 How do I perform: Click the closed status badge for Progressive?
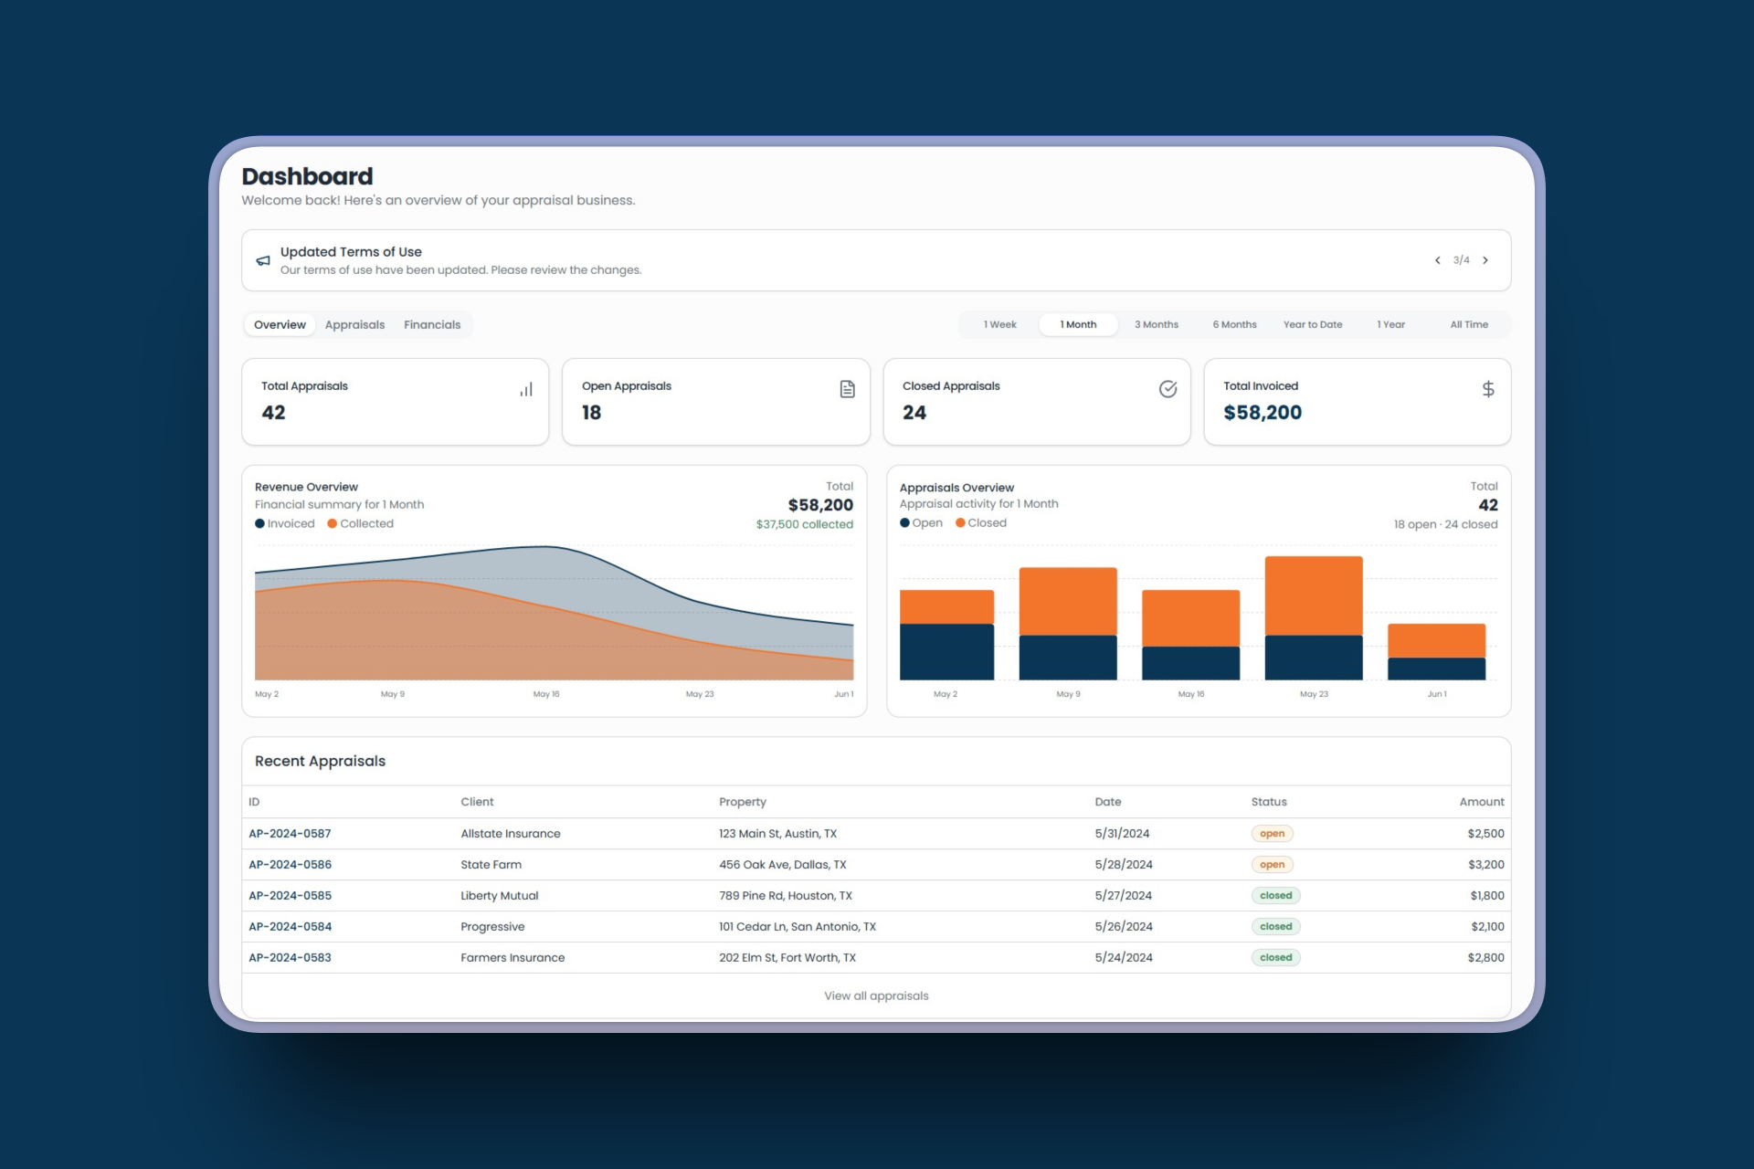[x=1275, y=926]
